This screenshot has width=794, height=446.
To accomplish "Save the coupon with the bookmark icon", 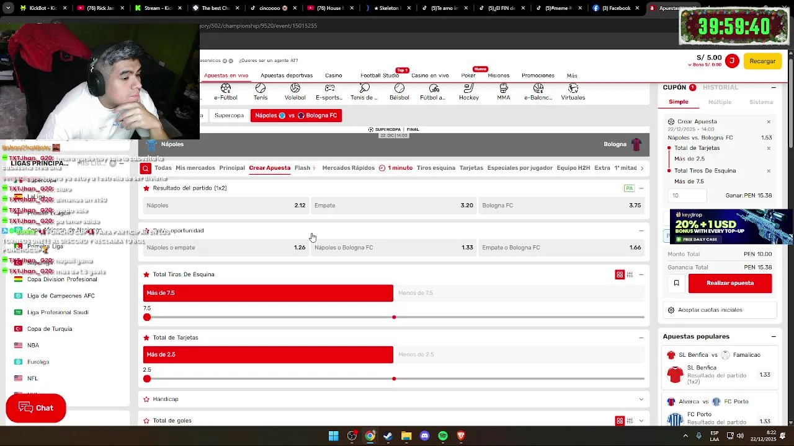I will pyautogui.click(x=676, y=283).
